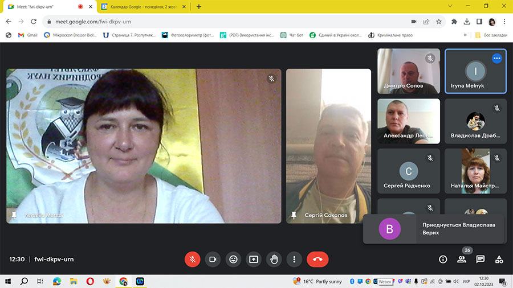513x288 pixels.
Task: Unpin Nataliia Matsai pin icon
Action: tap(14, 215)
